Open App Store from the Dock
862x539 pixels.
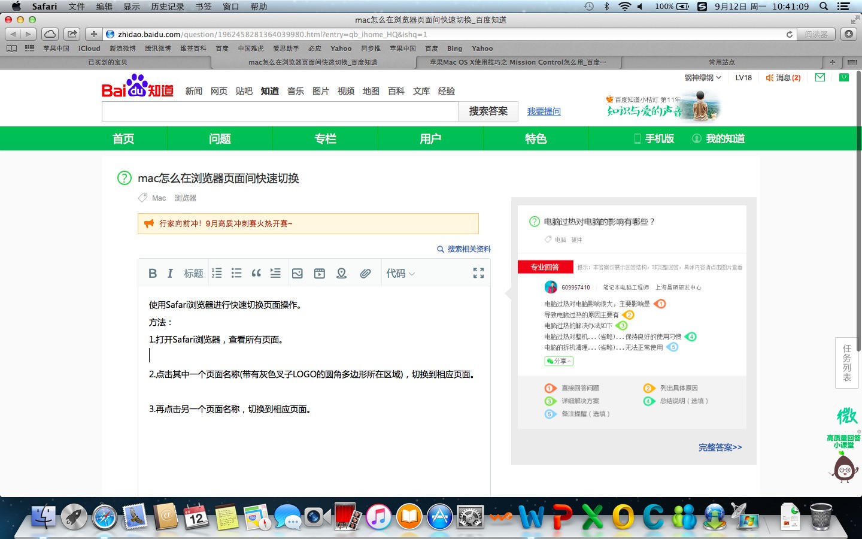tap(439, 517)
